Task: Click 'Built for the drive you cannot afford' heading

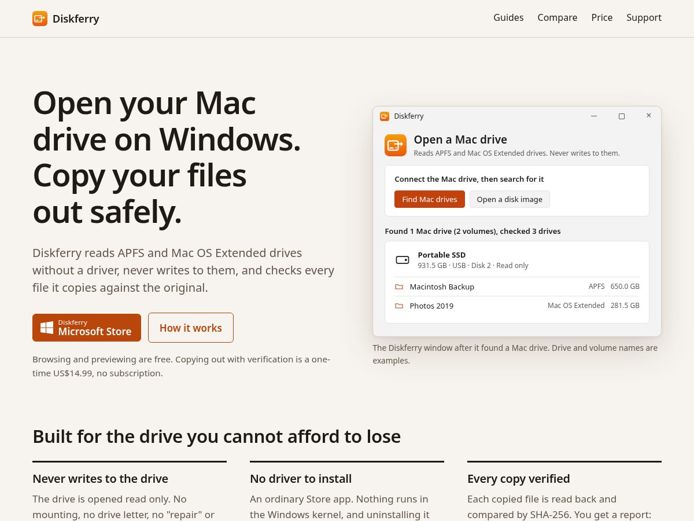Action: [216, 436]
